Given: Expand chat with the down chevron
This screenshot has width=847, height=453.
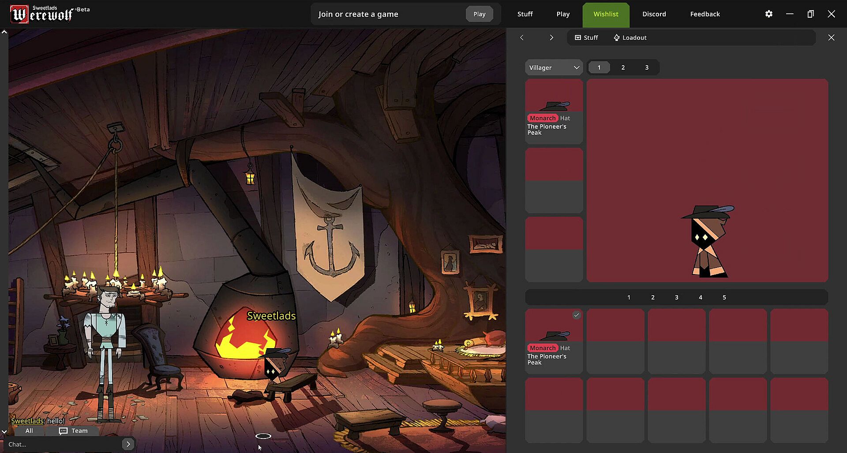Looking at the screenshot, I should (4, 432).
